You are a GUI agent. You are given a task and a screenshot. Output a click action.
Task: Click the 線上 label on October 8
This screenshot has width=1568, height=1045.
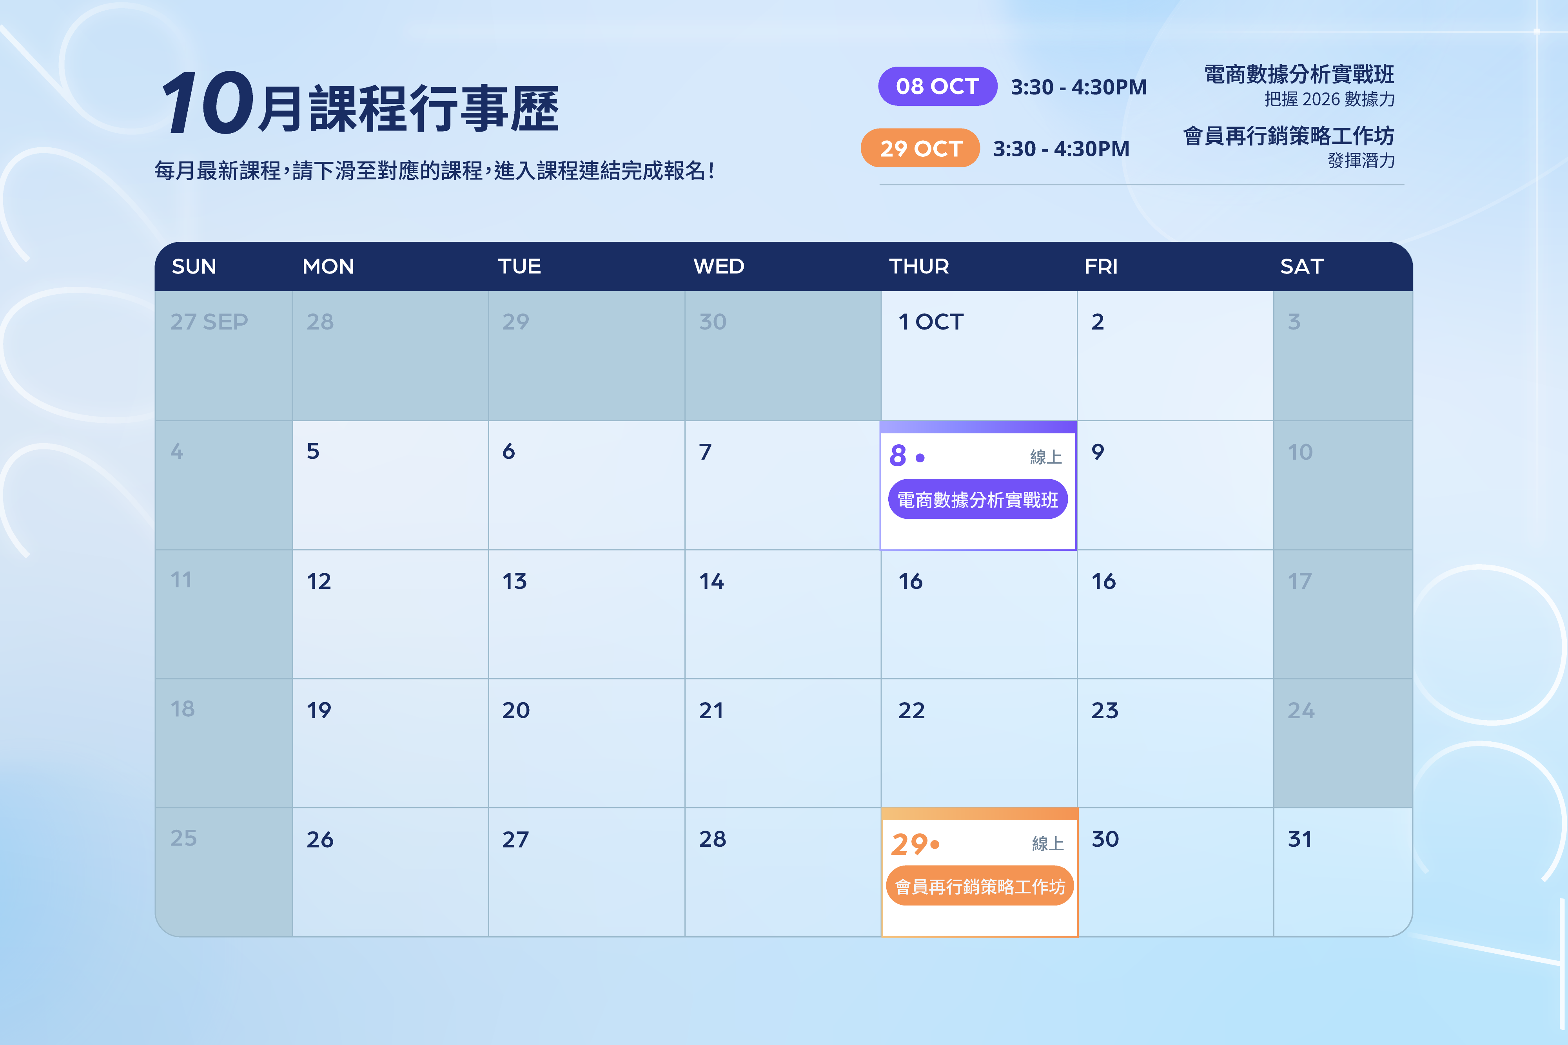coord(1046,457)
